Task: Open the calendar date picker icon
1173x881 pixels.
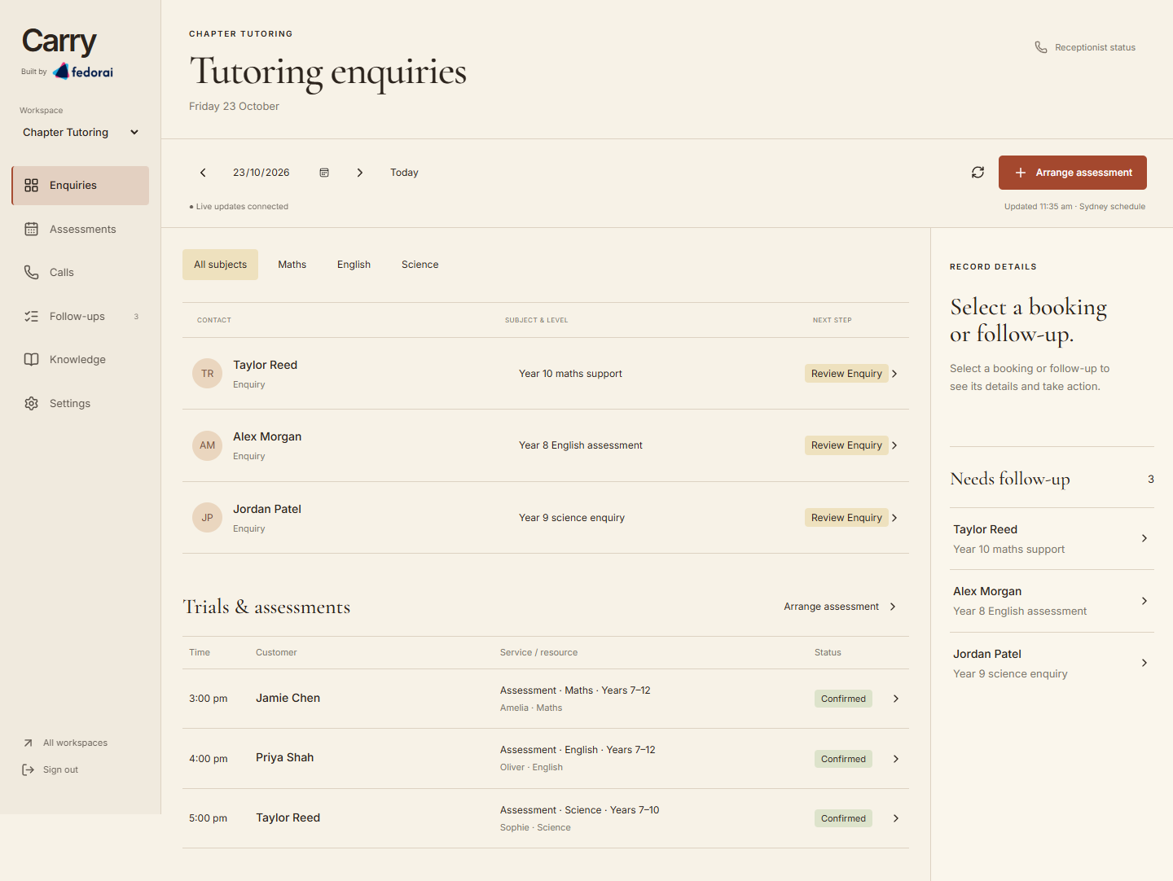Action: [x=324, y=173]
